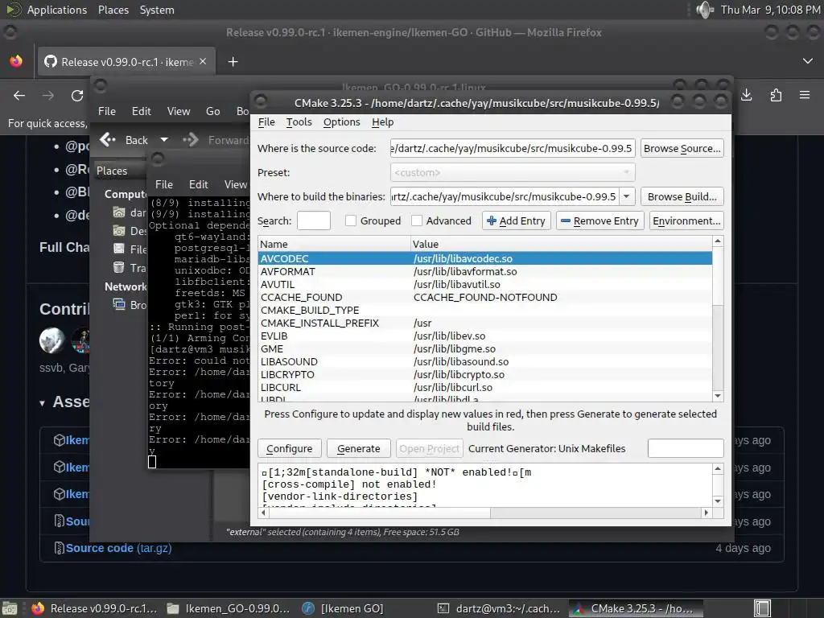
Task: Click the Generate button
Action: [358, 448]
